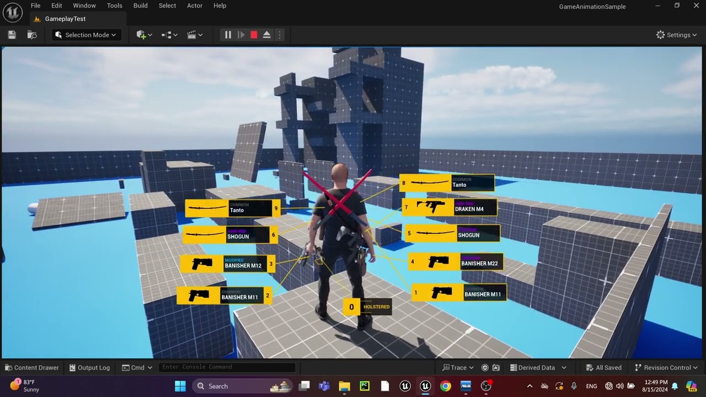This screenshot has height=397, width=706.
Task: Open the Settings dropdown
Action: (676, 35)
